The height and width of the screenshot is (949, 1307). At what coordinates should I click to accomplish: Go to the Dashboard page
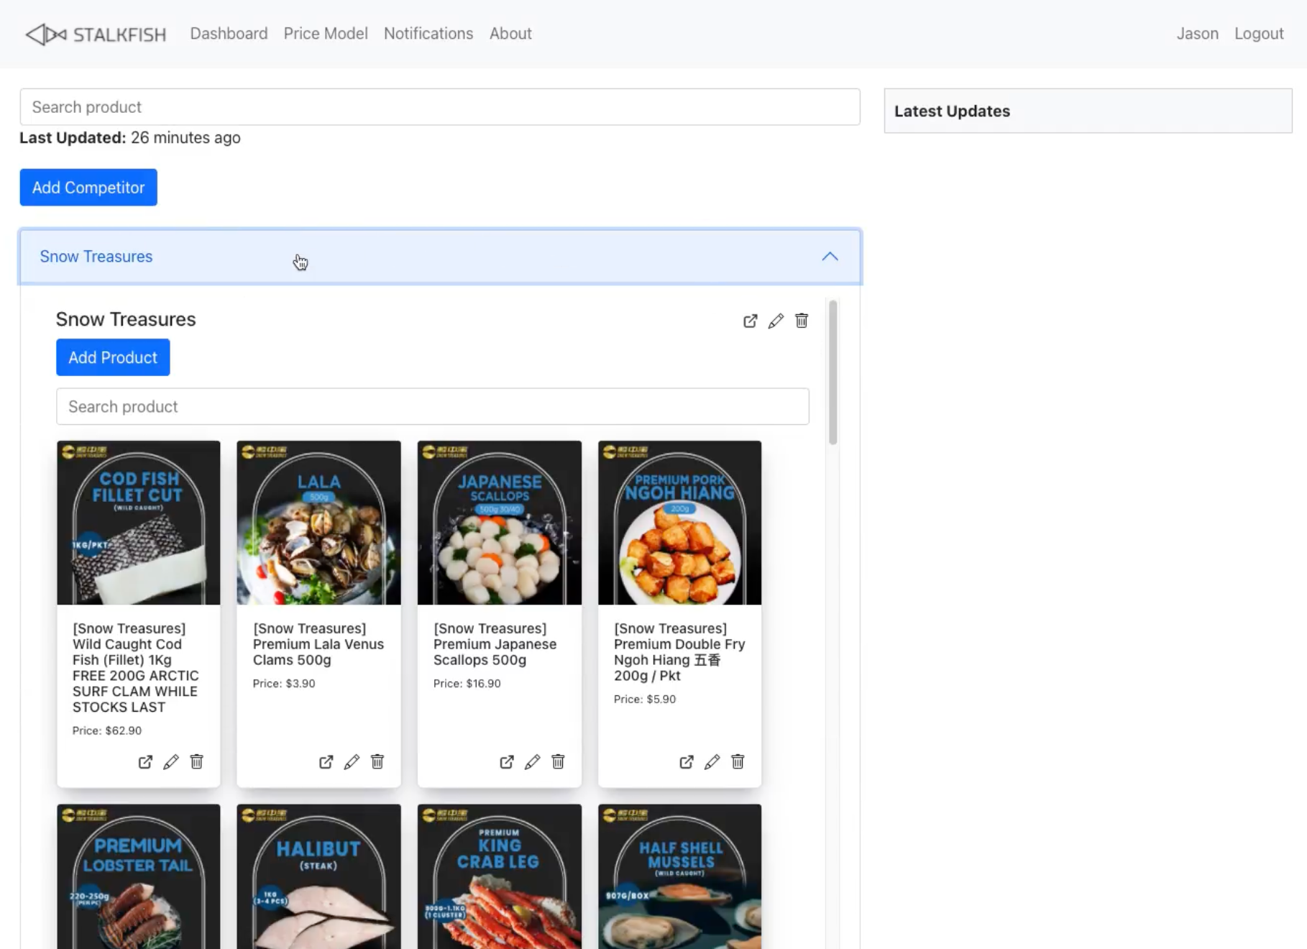click(229, 34)
